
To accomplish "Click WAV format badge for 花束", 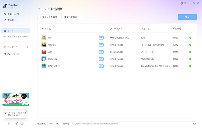I will pyautogui.click(x=101, y=52).
